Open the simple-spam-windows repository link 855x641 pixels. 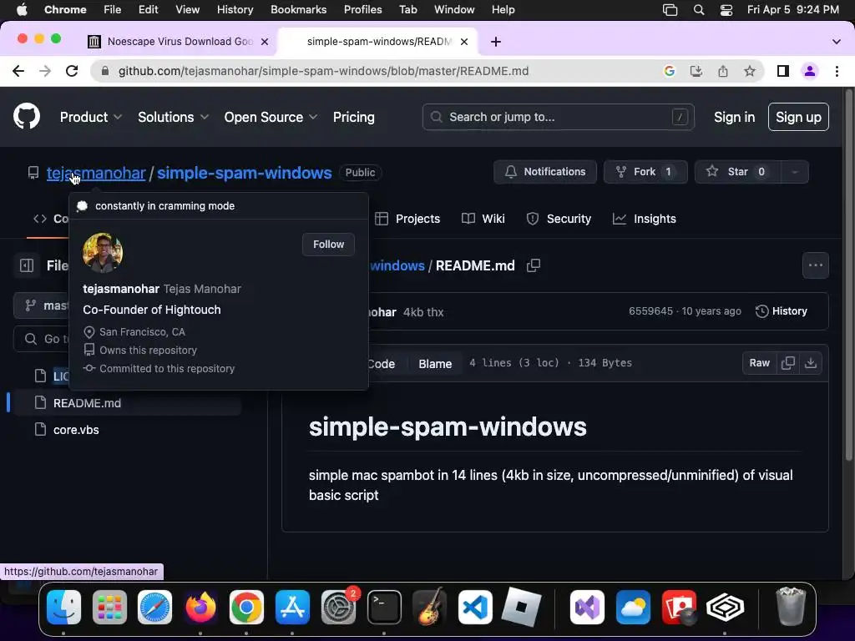pyautogui.click(x=245, y=173)
